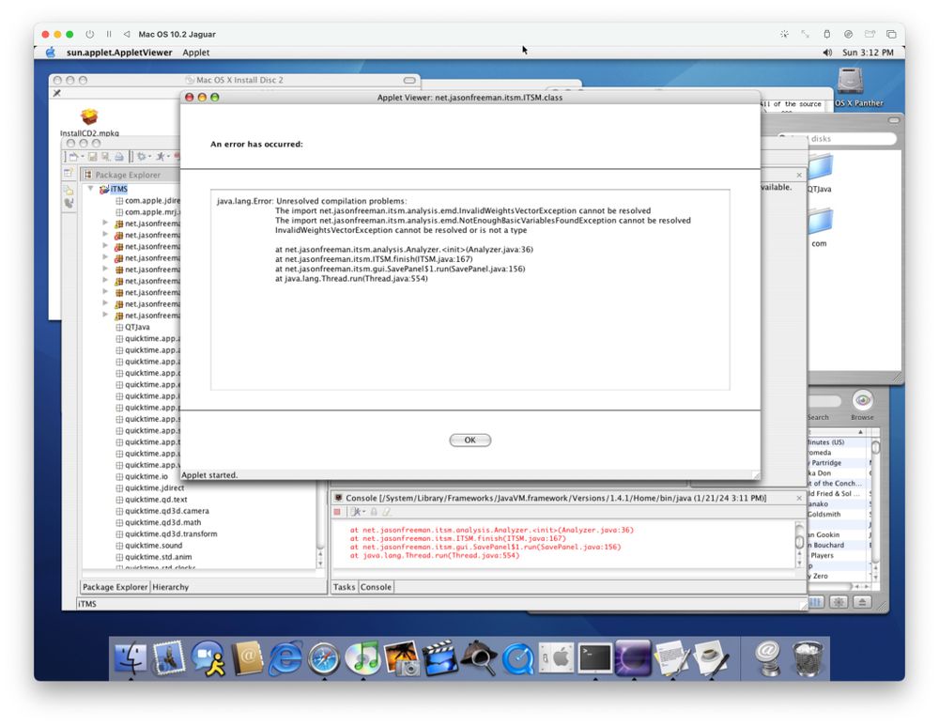The height and width of the screenshot is (726, 939).
Task: Open TextEdit from the Dock
Action: (x=672, y=657)
